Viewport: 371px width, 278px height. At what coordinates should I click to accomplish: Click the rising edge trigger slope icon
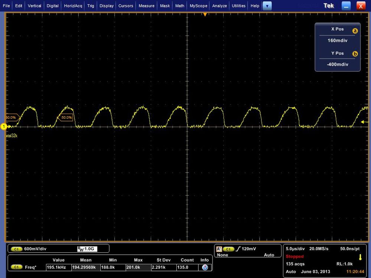[x=238, y=249]
